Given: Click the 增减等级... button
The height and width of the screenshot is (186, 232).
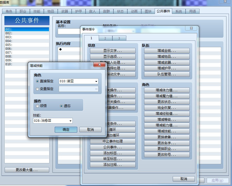Looking at the screenshot, I should 167,119.
